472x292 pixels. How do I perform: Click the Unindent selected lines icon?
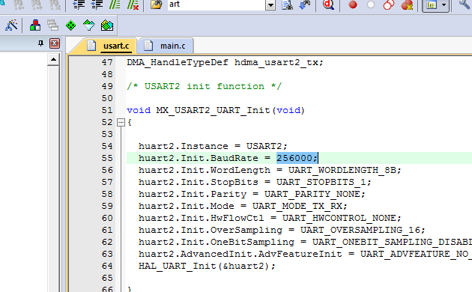97,4
